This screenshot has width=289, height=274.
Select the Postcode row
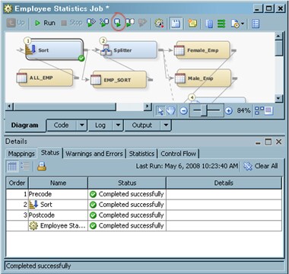pos(144,215)
